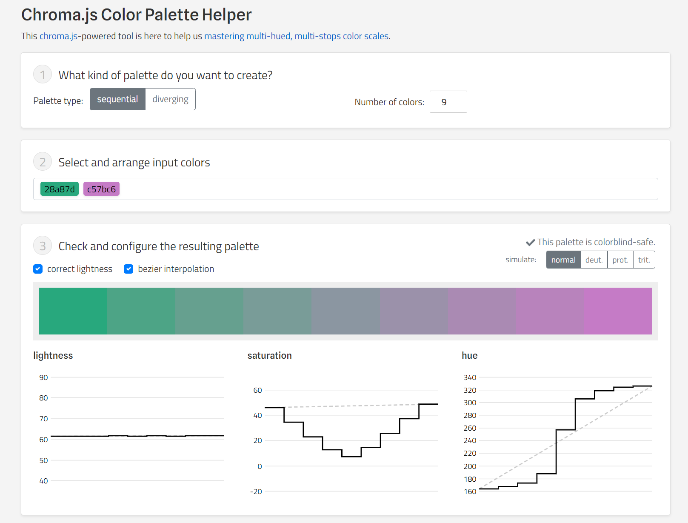Select the c57bc6 purple input color chip
This screenshot has height=523, width=688.
[101, 189]
